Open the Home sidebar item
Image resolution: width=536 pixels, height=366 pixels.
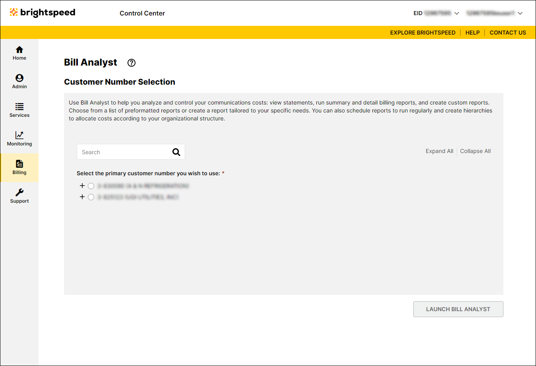[19, 53]
